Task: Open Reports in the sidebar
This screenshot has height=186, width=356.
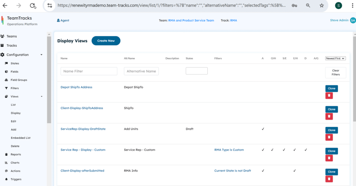Action: click(15, 154)
